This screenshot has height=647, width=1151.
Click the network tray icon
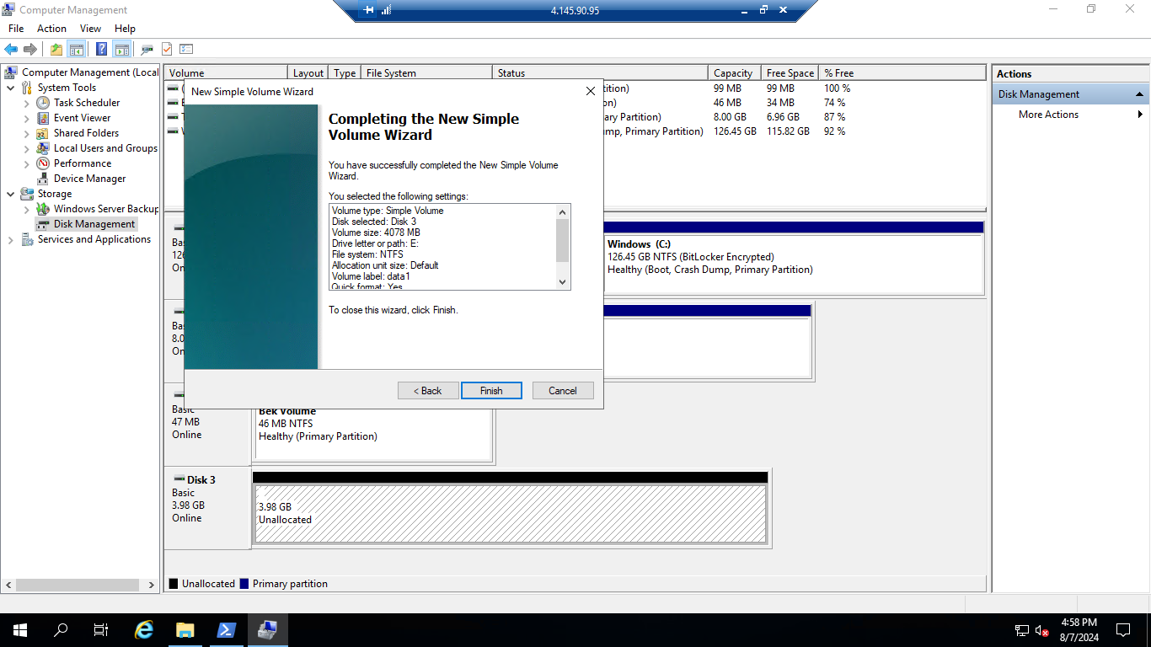pyautogui.click(x=1021, y=630)
